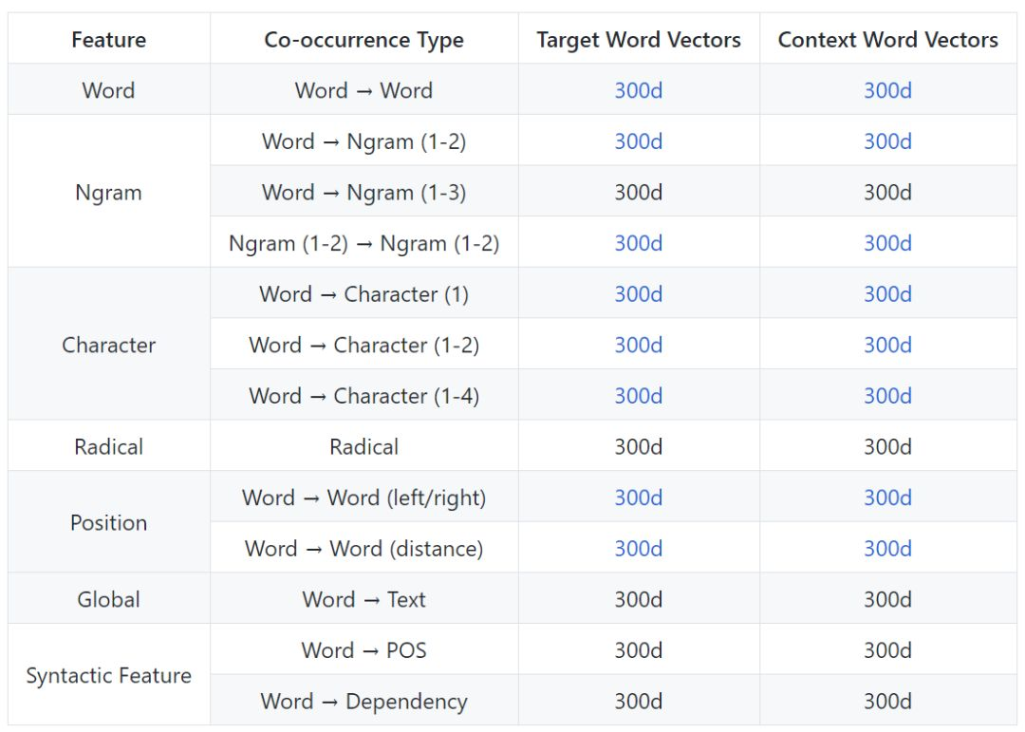1025x732 pixels.
Task: Download Word → Character (1) target 300d vectors
Action: [x=638, y=294]
